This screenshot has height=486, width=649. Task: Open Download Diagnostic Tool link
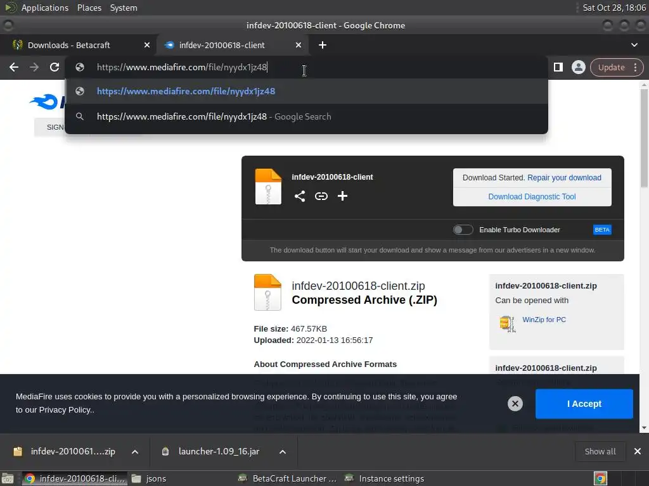coord(532,197)
